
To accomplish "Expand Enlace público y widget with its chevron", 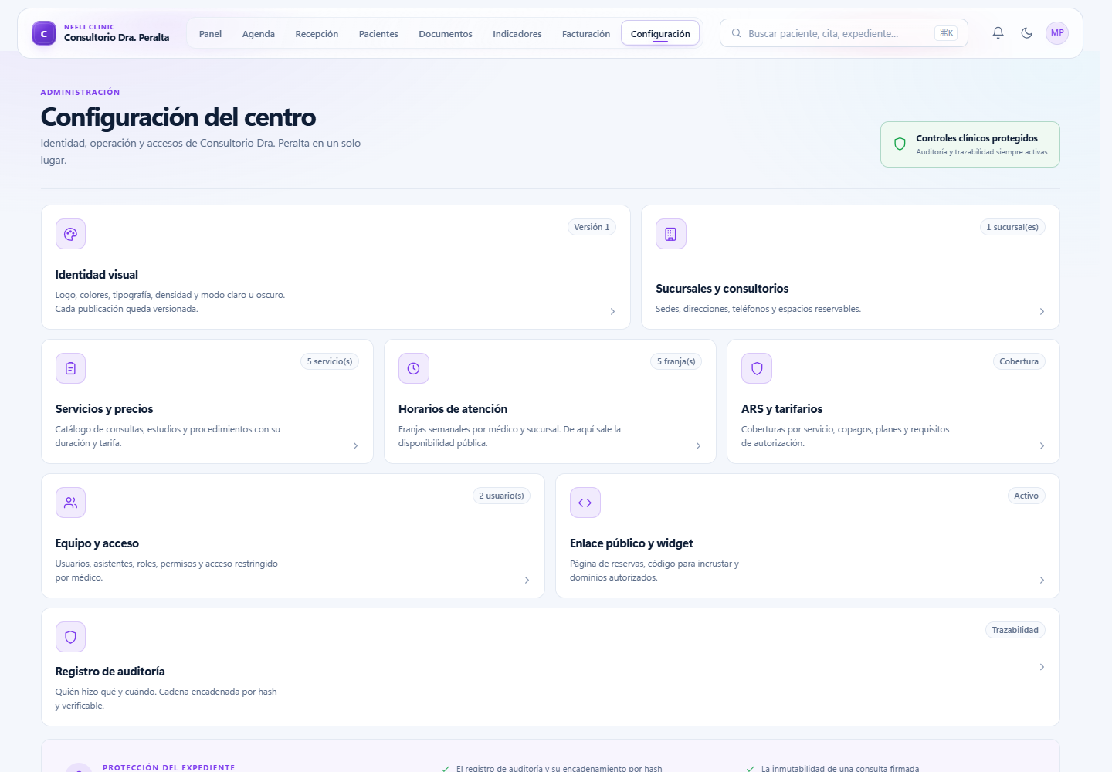I will click(x=1042, y=581).
